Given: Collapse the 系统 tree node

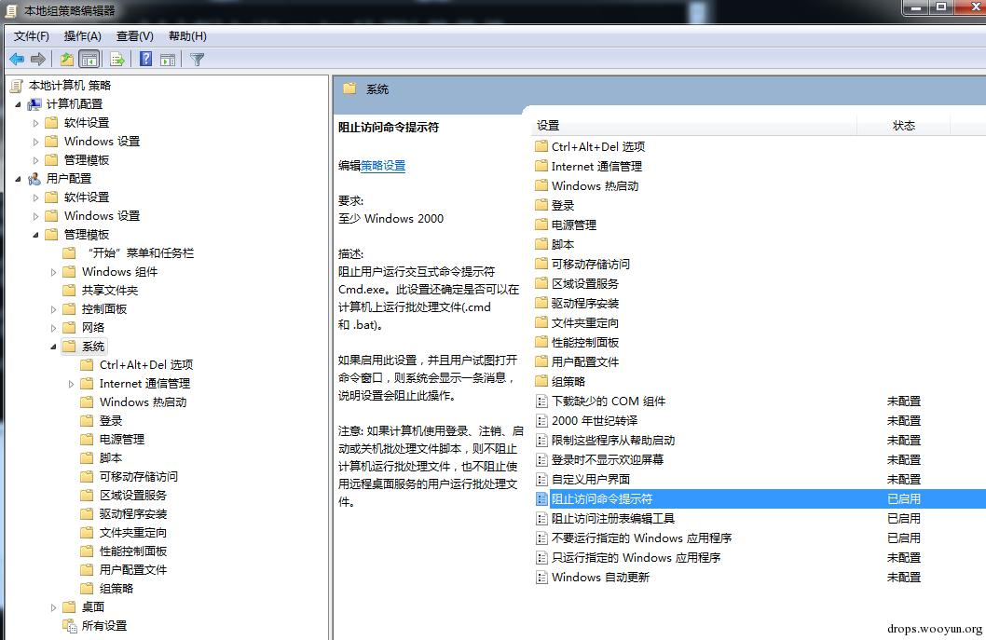Looking at the screenshot, I should pyautogui.click(x=53, y=346).
